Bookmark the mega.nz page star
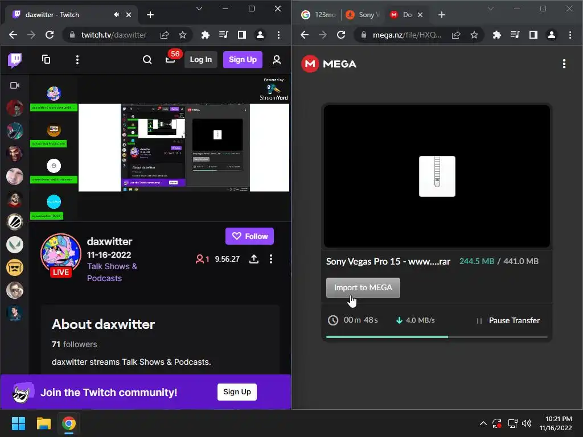This screenshot has width=583, height=437. 474,35
